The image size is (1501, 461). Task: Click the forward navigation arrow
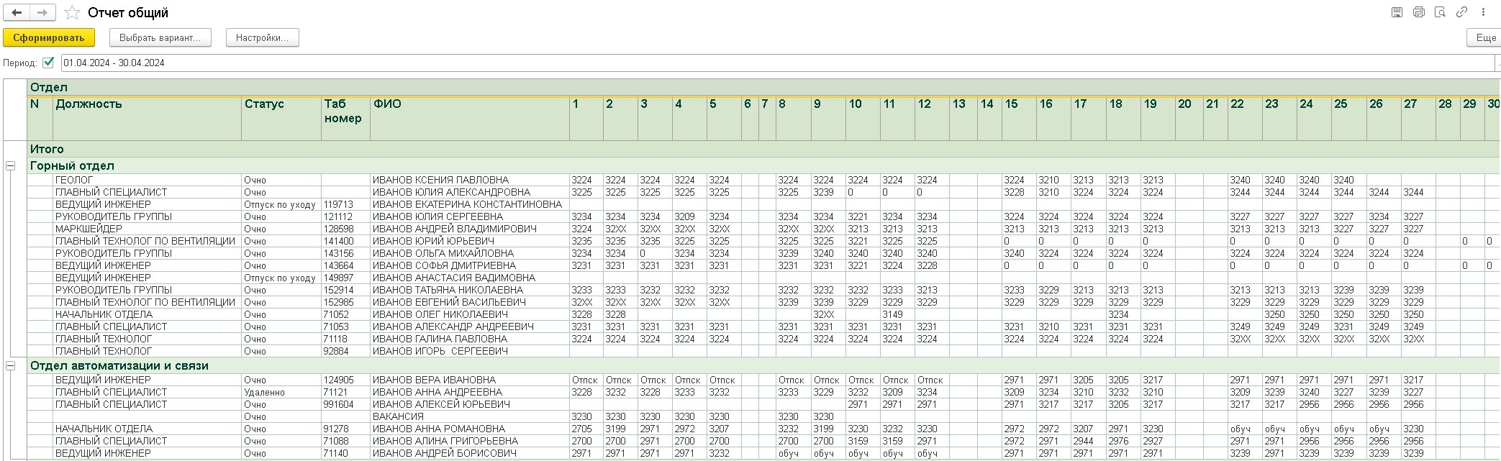coord(42,12)
